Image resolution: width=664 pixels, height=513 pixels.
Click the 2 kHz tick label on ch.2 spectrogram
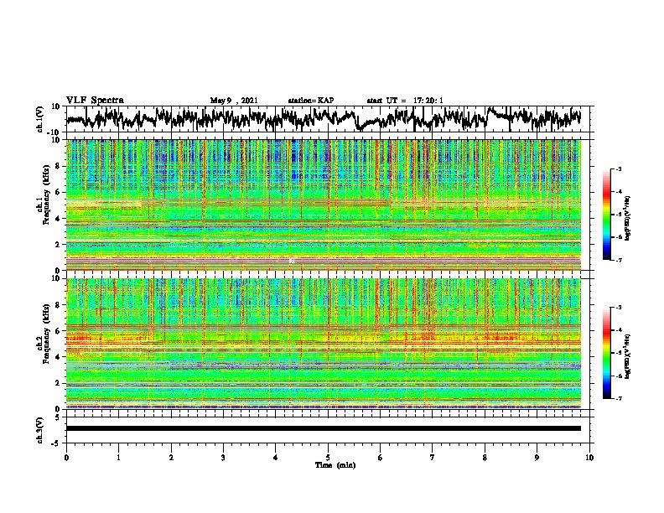(x=59, y=383)
